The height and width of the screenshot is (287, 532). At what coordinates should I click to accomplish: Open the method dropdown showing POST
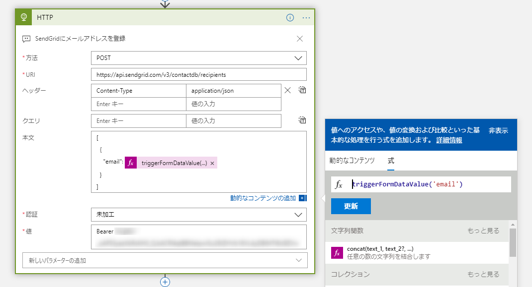coord(199,58)
